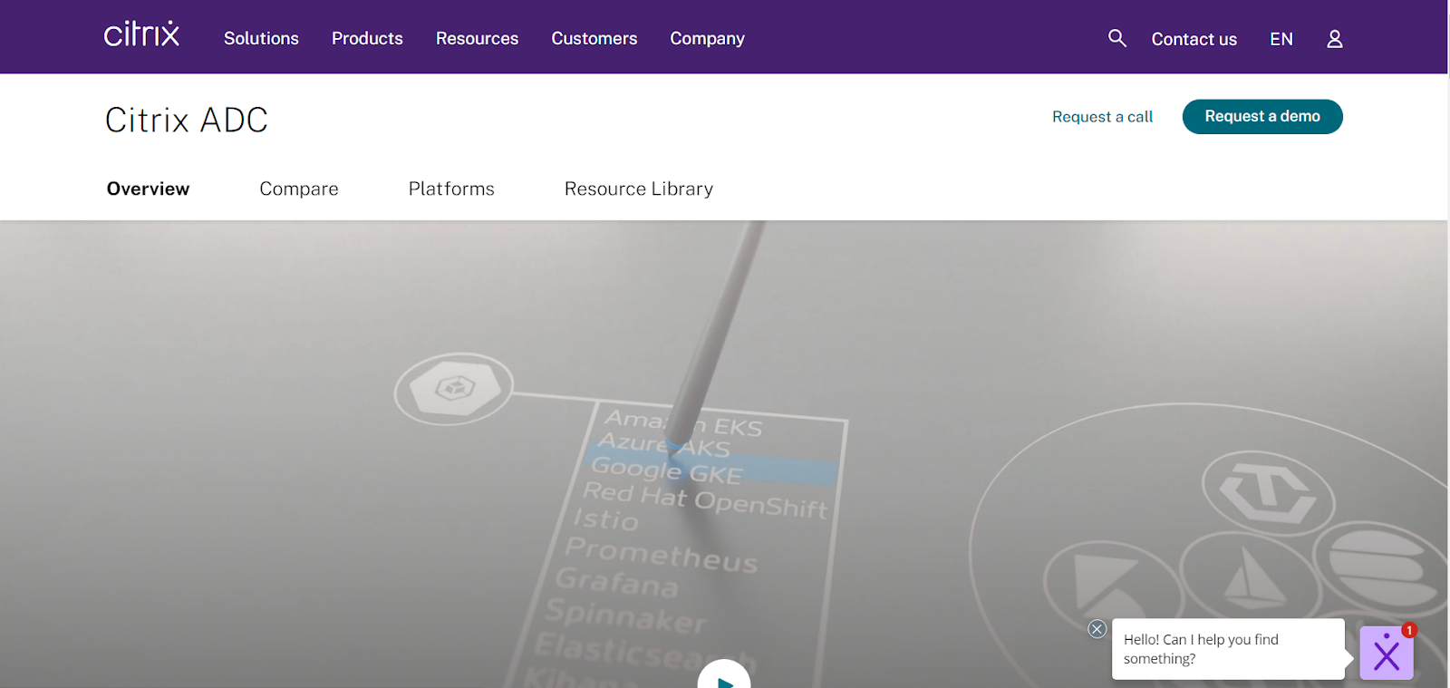Click the Request a demo button

1262,116
